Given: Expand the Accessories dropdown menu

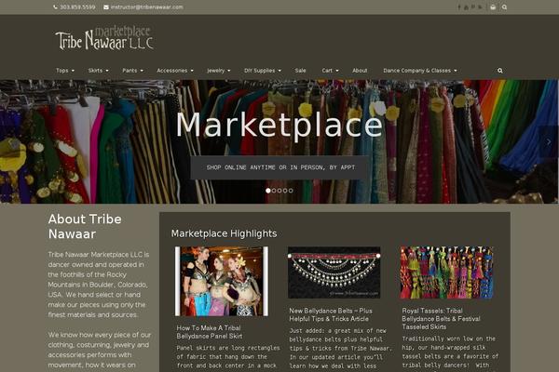Looking at the screenshot, I should (x=175, y=71).
